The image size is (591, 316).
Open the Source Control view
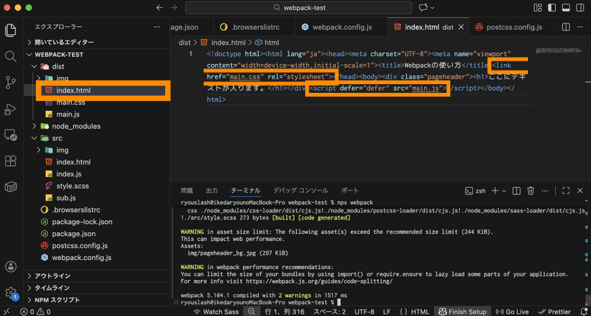(x=10, y=82)
